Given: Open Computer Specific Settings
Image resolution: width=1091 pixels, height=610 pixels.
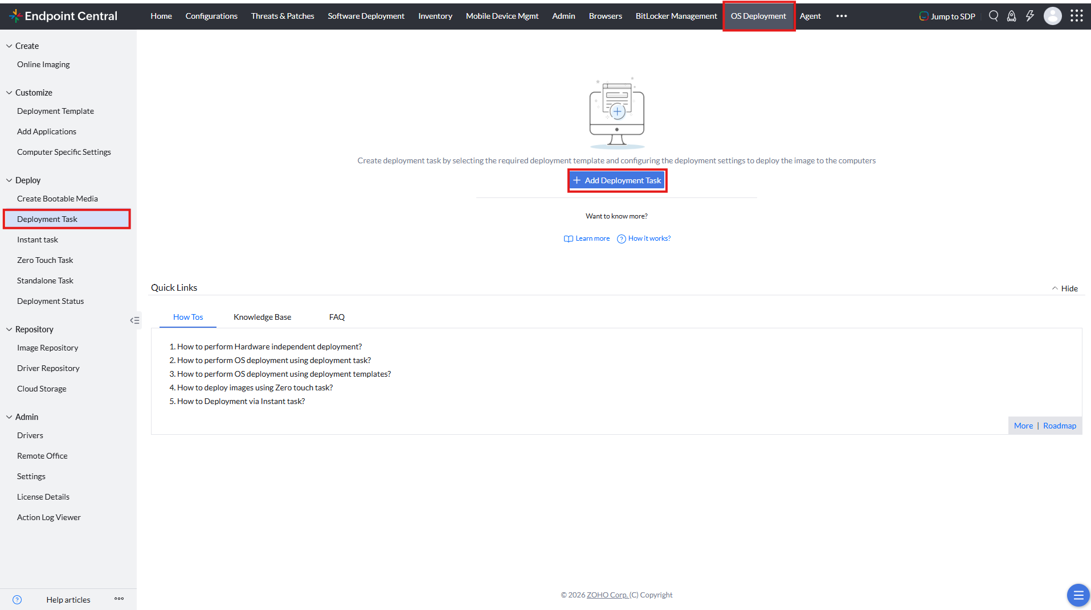Looking at the screenshot, I should (x=64, y=152).
